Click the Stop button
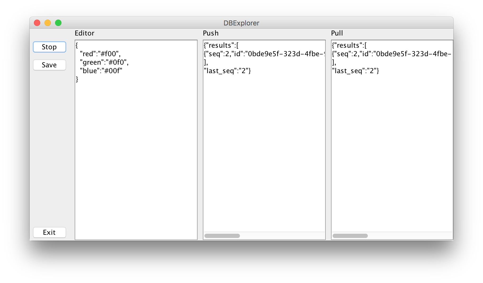The width and height of the screenshot is (483, 283). (x=49, y=47)
